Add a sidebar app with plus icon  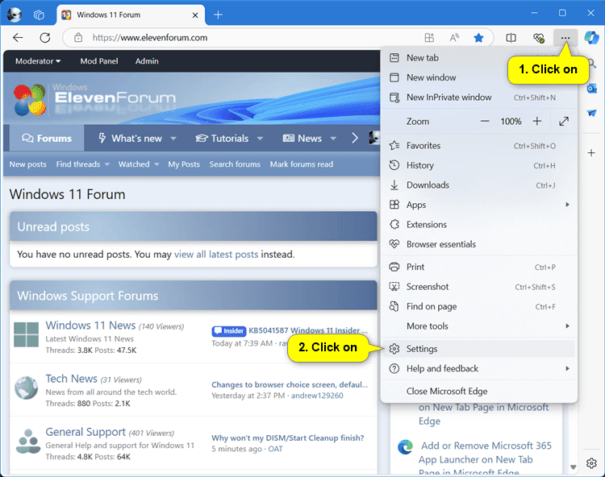[591, 153]
